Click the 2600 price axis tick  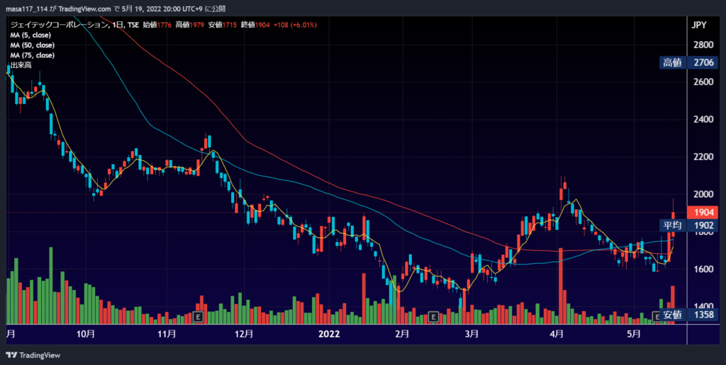point(704,82)
